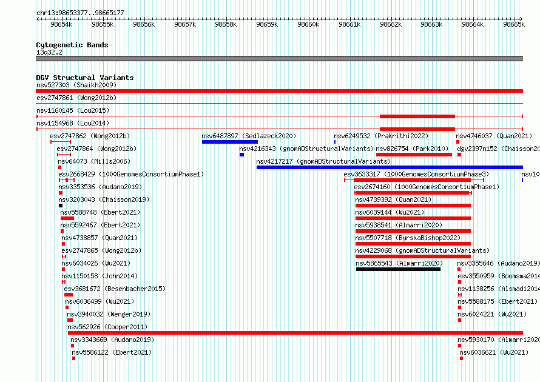The height and width of the screenshot is (382, 540).
Task: Select nsv5865543 (Almarri2020) label
Action: [399, 263]
